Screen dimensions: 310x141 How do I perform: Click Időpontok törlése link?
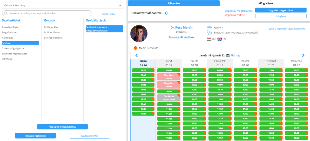click(x=235, y=15)
